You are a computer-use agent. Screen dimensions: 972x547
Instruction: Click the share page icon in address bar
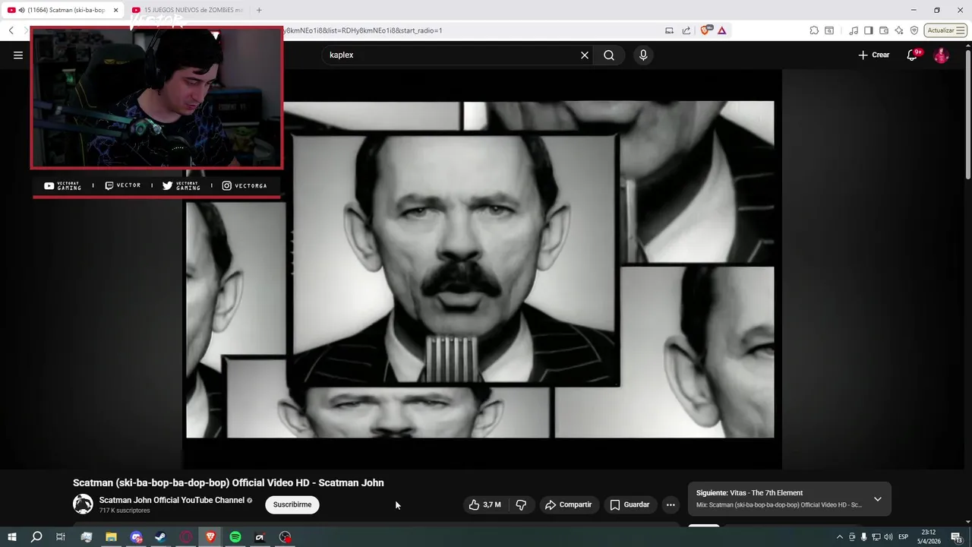click(686, 30)
